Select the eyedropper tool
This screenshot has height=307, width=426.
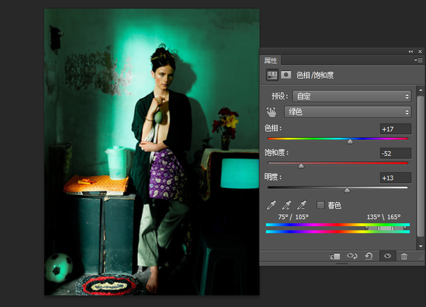point(271,205)
